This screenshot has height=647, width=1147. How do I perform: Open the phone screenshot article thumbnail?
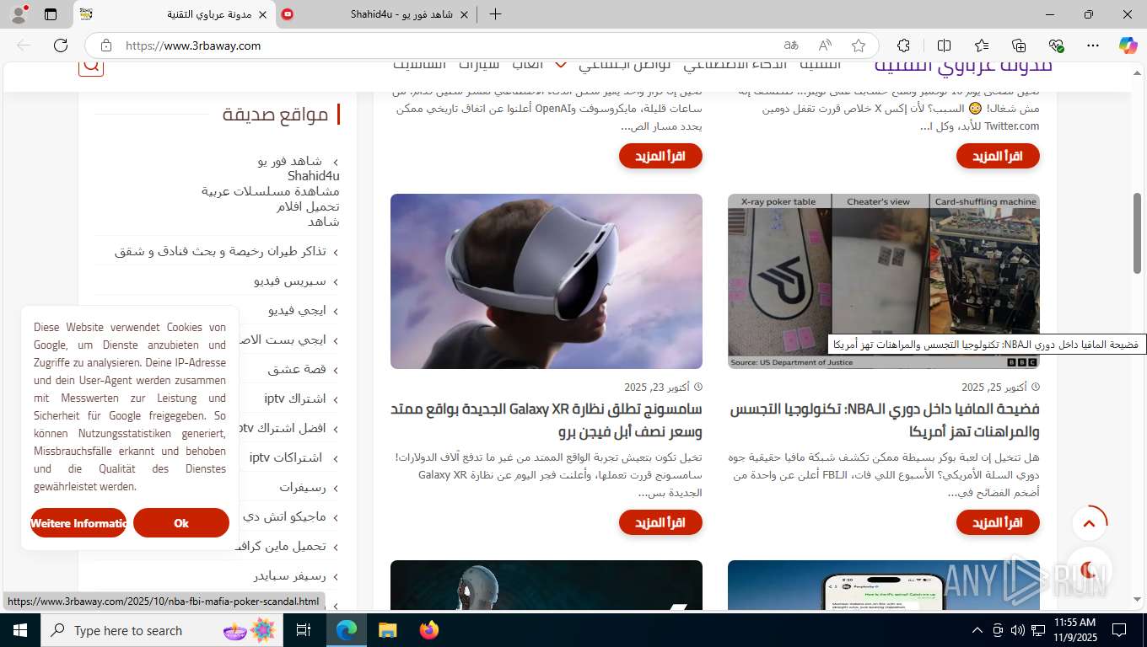884,585
